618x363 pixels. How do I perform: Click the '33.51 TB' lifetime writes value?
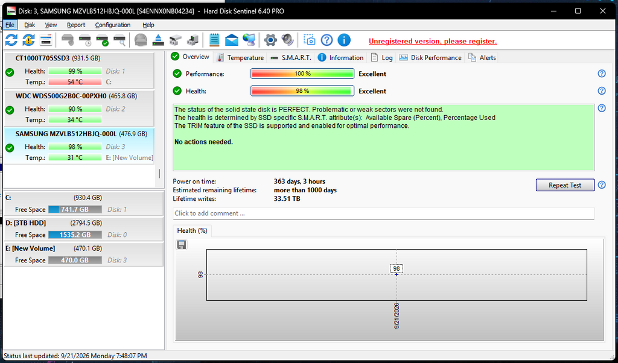(287, 199)
